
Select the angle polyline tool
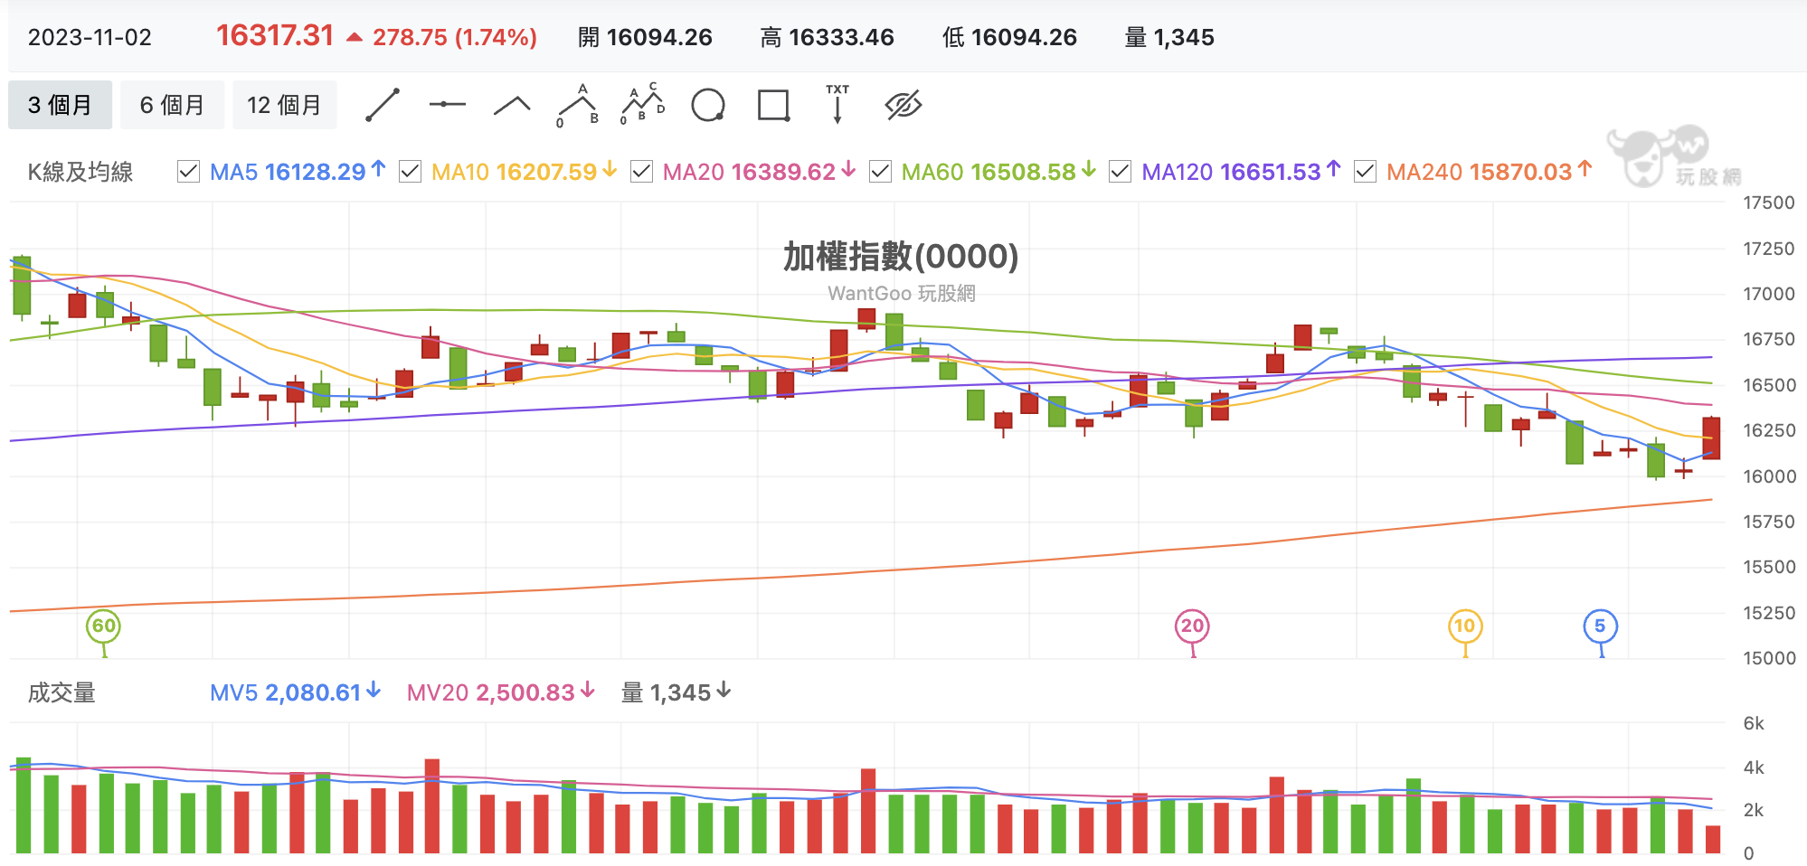(512, 106)
